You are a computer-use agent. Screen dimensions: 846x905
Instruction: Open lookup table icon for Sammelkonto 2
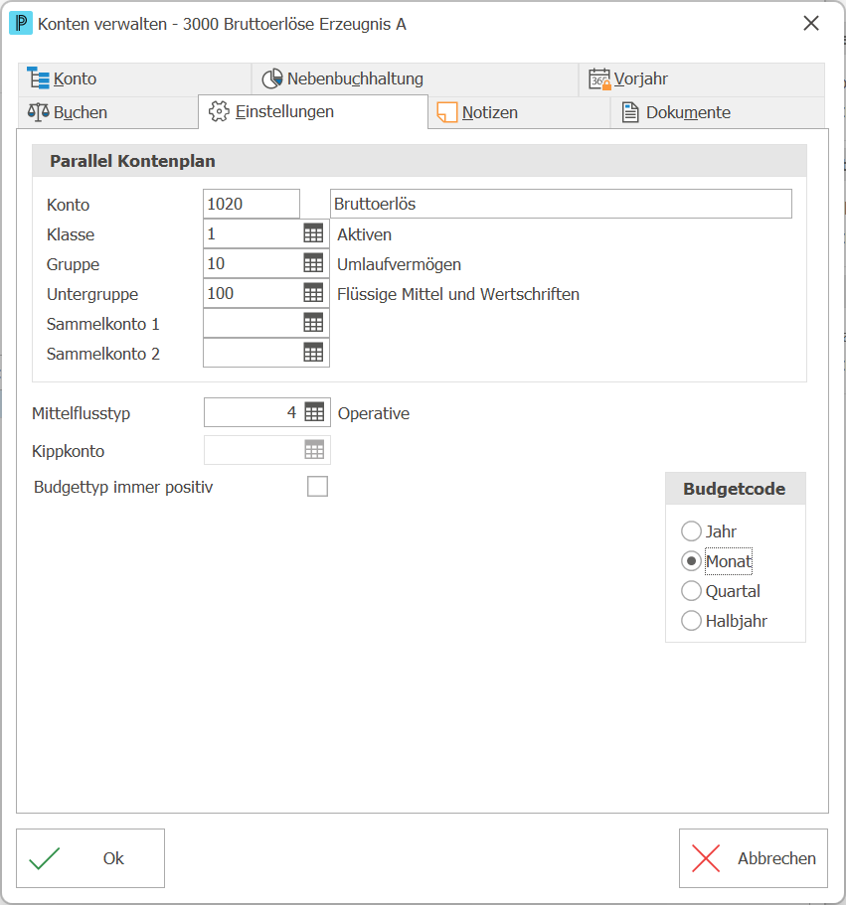point(313,353)
